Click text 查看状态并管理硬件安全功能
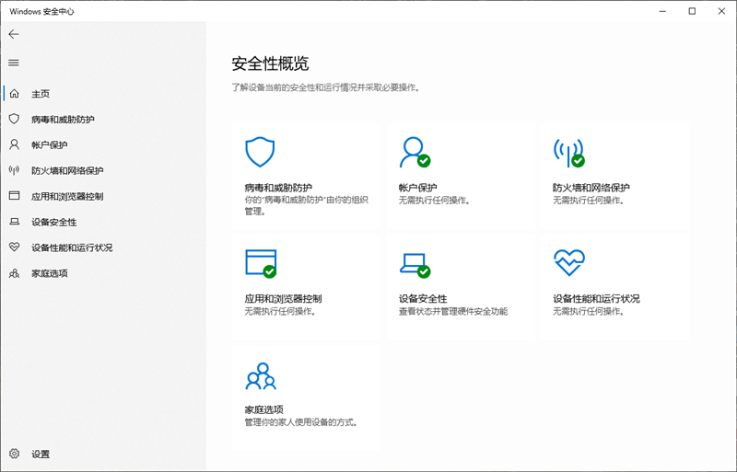 (453, 311)
